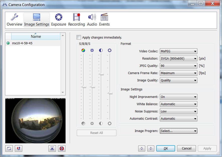Open the Exposure shutter section
Image resolution: width=222 pixels, height=157 pixels.
pos(59,20)
